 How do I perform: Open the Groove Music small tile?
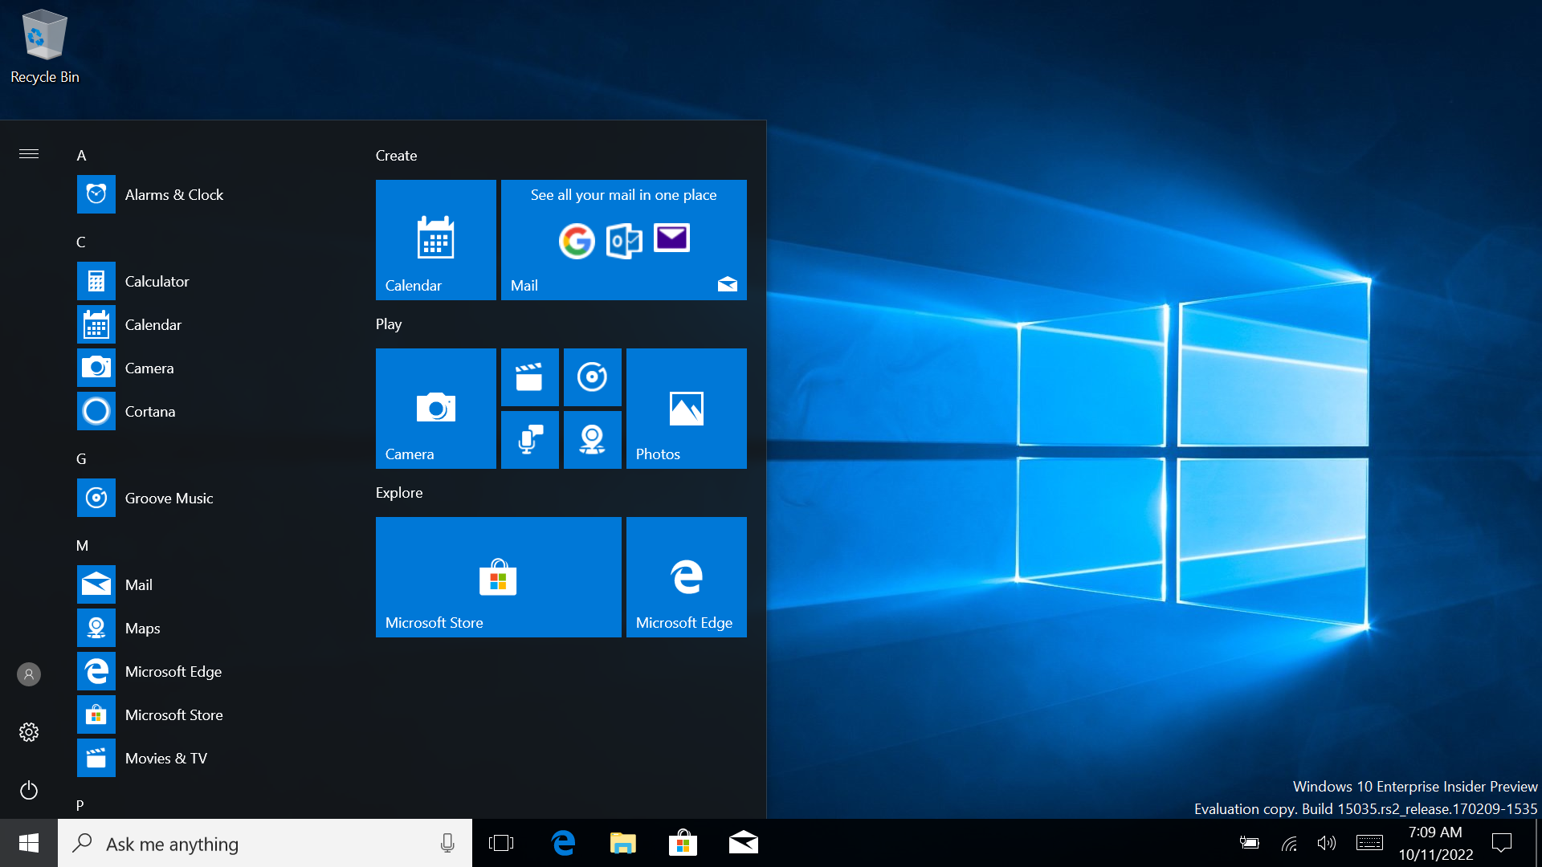click(592, 377)
